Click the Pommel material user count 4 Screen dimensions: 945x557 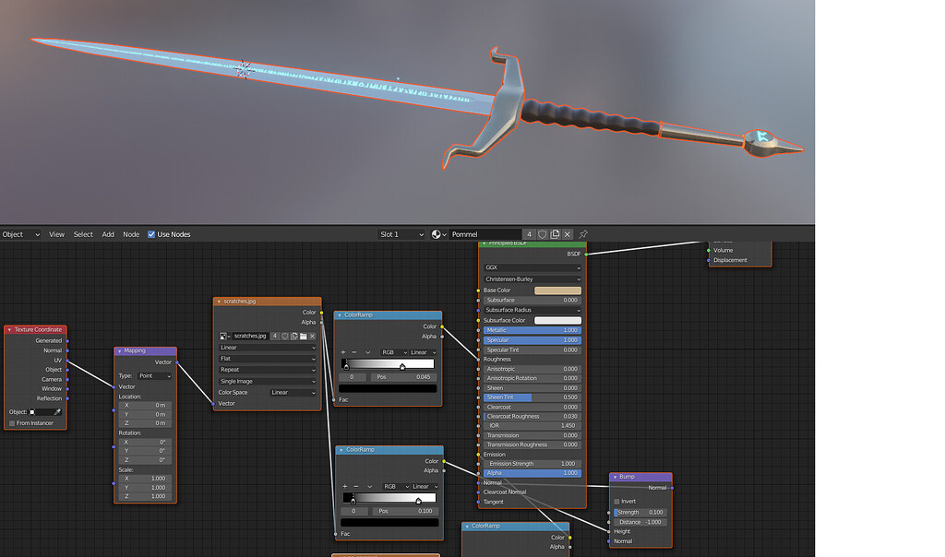point(529,234)
